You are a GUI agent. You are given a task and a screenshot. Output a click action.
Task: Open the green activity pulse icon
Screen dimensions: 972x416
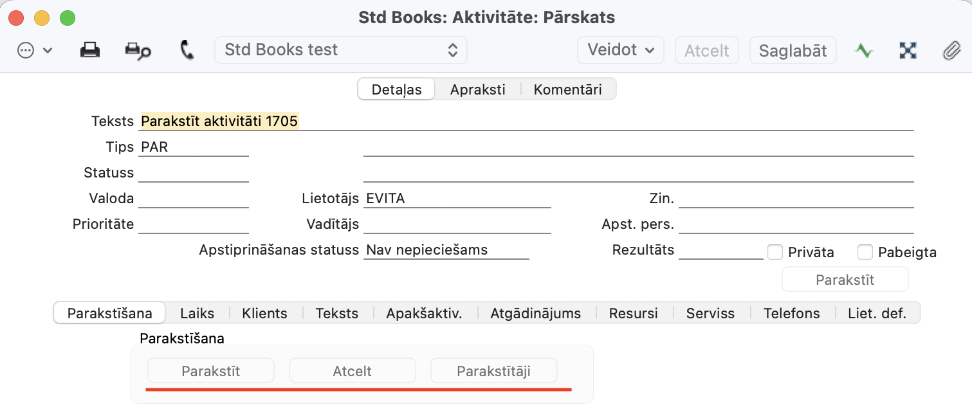(x=863, y=50)
